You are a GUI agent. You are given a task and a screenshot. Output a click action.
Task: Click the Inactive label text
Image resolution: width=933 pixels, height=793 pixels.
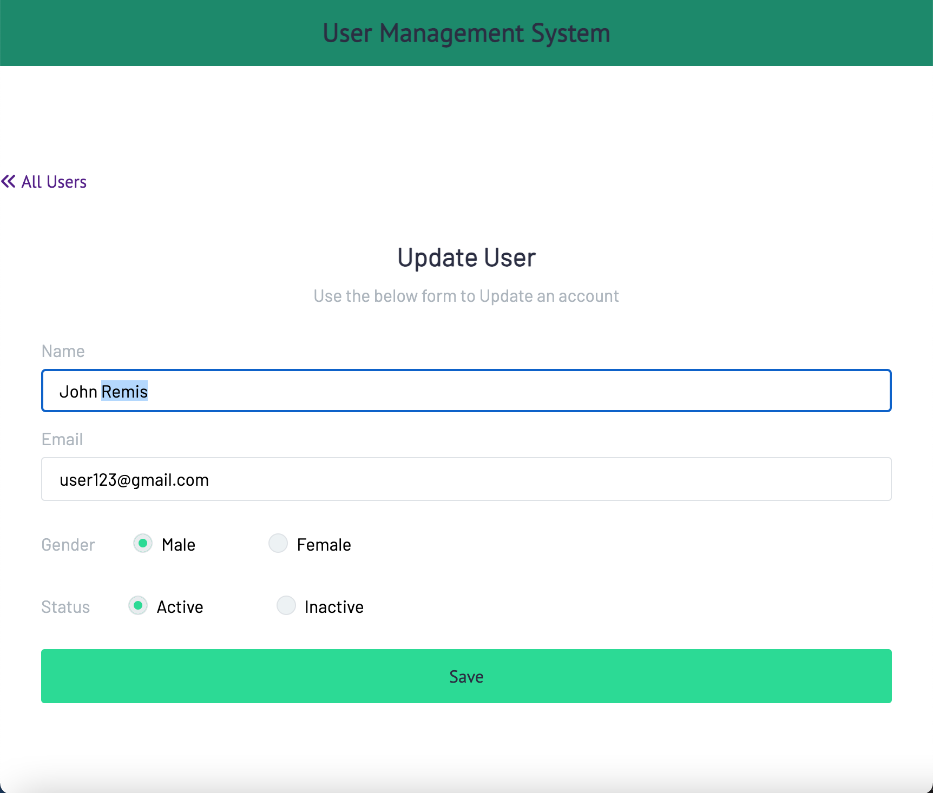(x=334, y=606)
